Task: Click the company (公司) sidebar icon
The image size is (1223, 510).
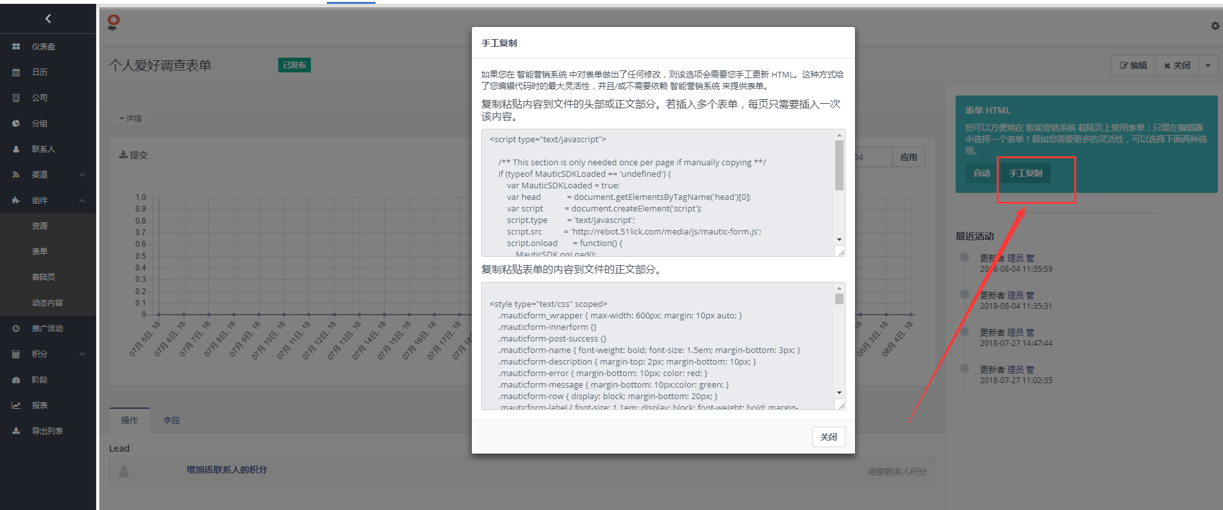Action: click(16, 98)
